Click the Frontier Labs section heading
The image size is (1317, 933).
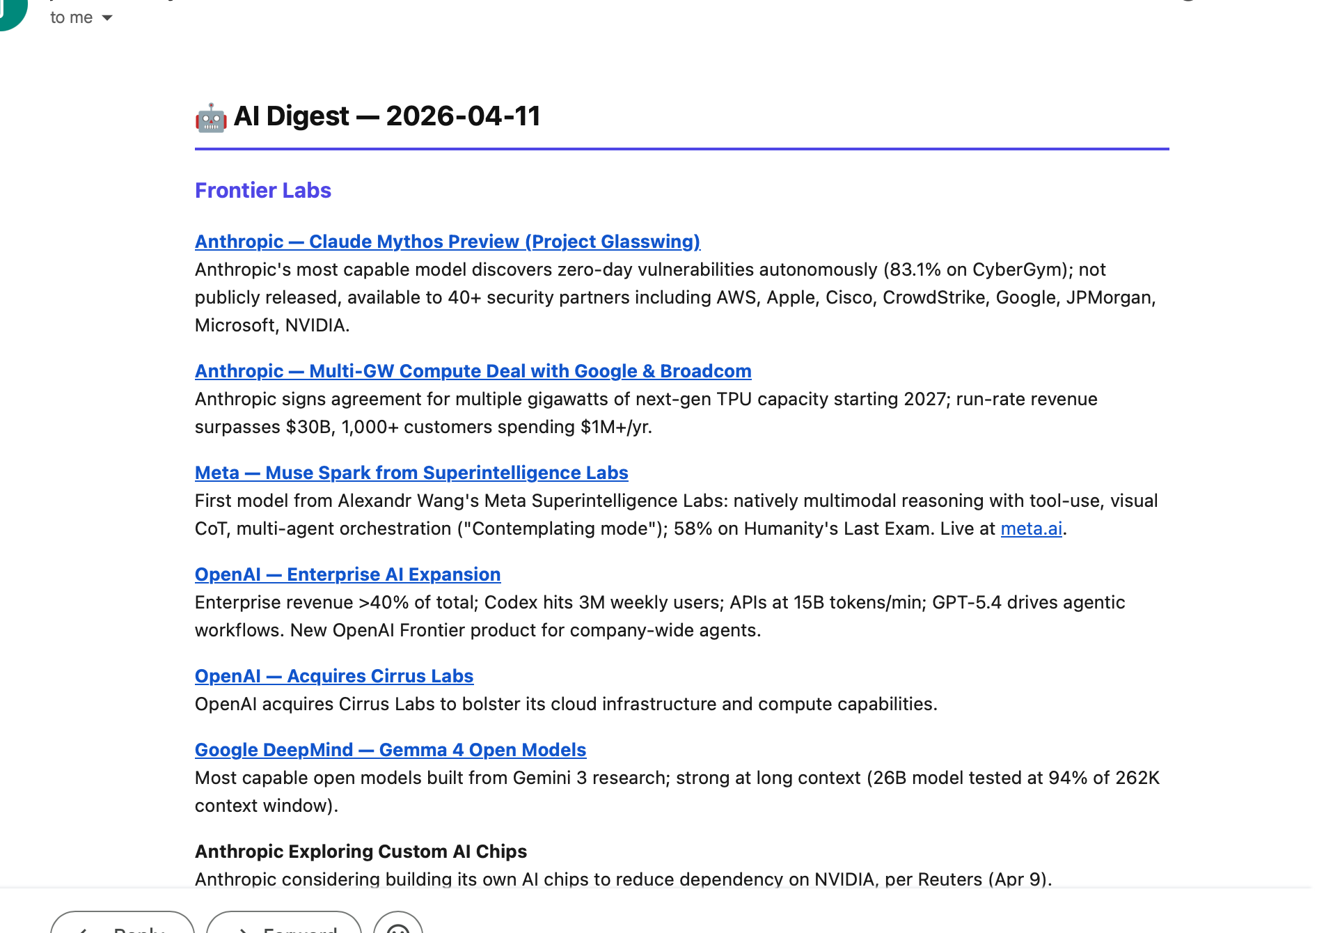262,190
